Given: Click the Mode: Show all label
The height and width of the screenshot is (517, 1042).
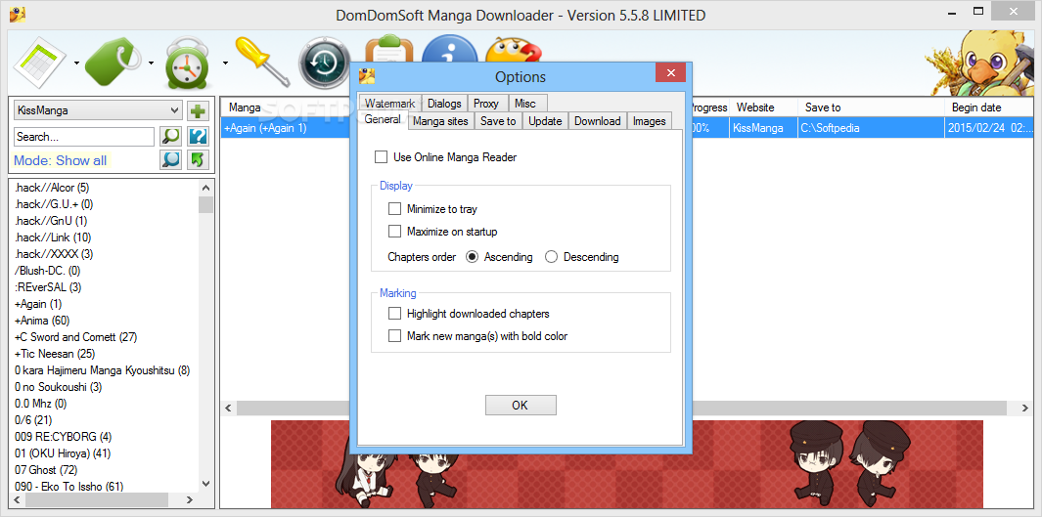Looking at the screenshot, I should tap(61, 160).
